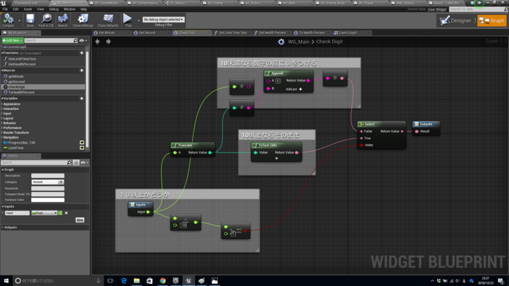
Task: Switch to To Health Percent tab
Action: click(312, 33)
